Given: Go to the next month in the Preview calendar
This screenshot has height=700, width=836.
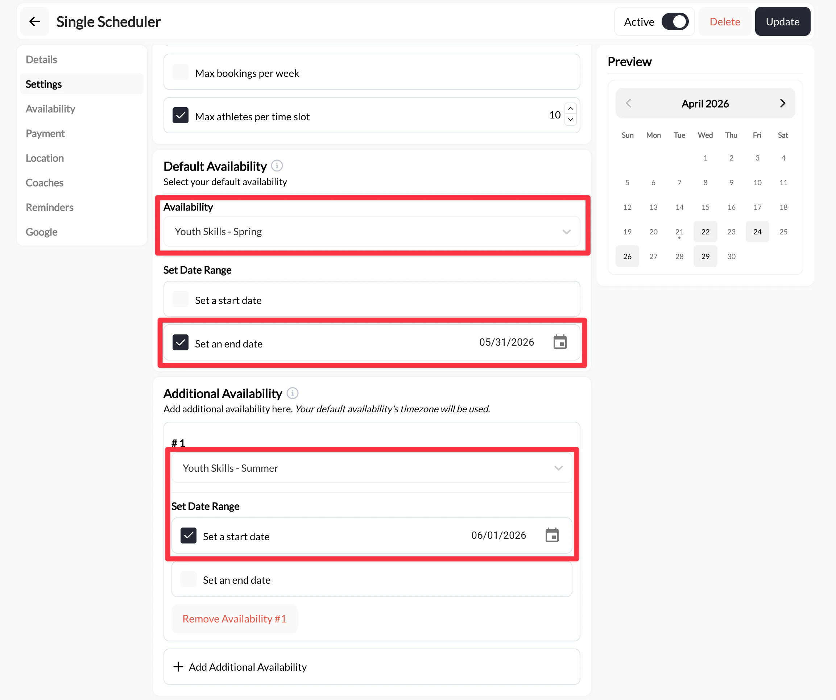Looking at the screenshot, I should click(x=783, y=103).
